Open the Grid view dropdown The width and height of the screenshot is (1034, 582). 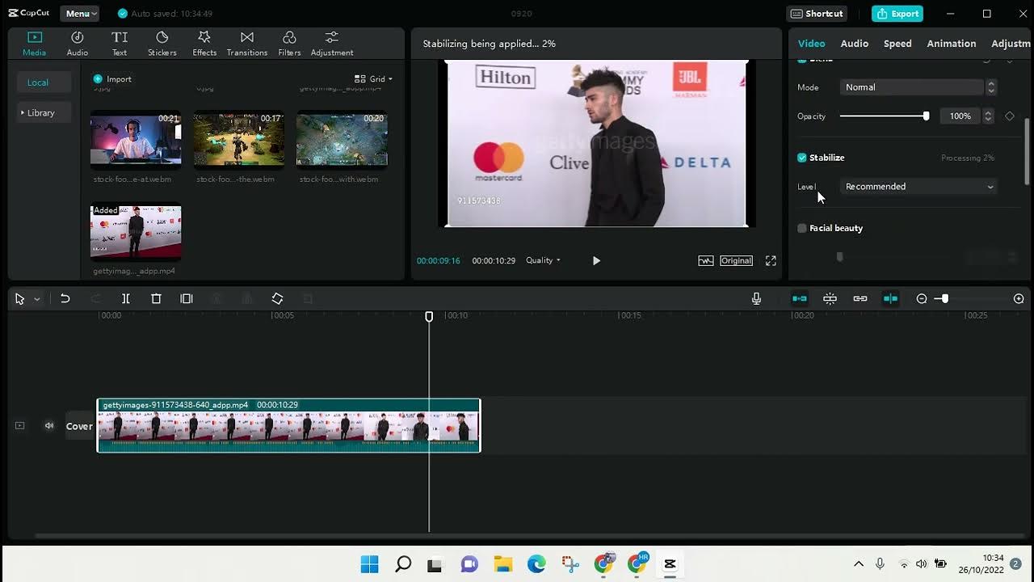(374, 79)
